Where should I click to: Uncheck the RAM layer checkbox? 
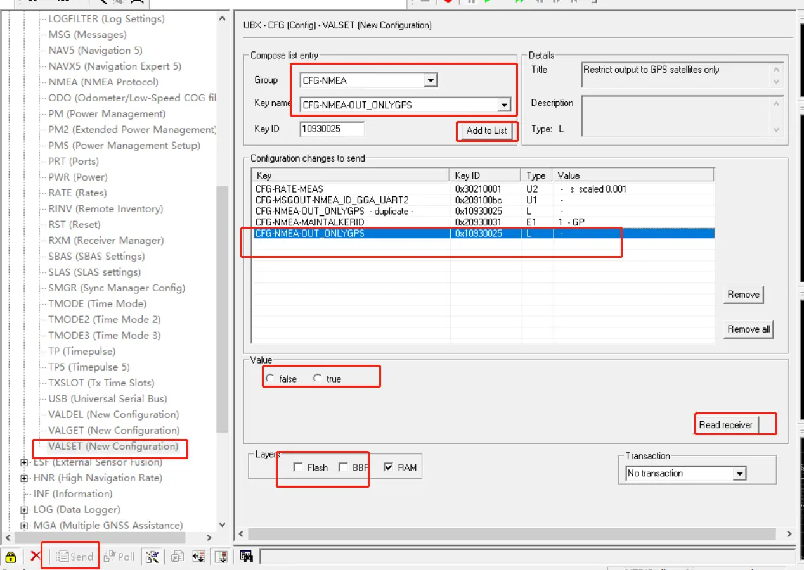[x=389, y=467]
